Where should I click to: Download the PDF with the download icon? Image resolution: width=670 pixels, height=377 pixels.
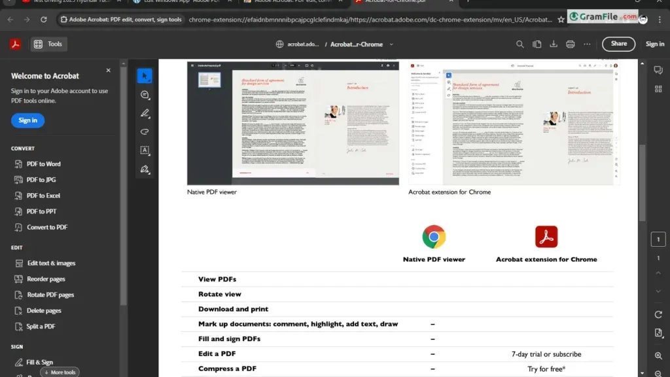tap(554, 44)
